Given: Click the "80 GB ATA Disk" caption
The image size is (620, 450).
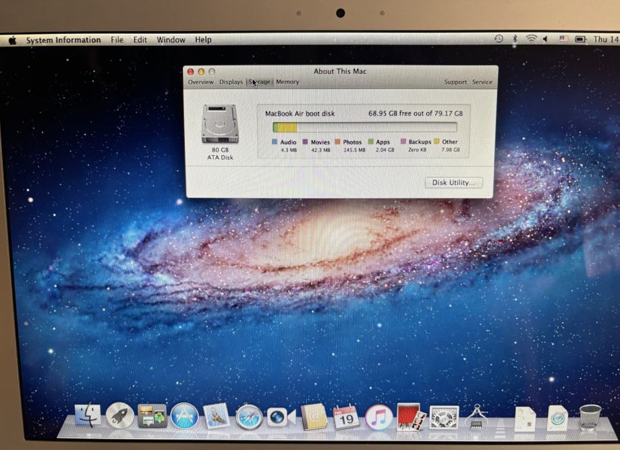Looking at the screenshot, I should pyautogui.click(x=220, y=153).
